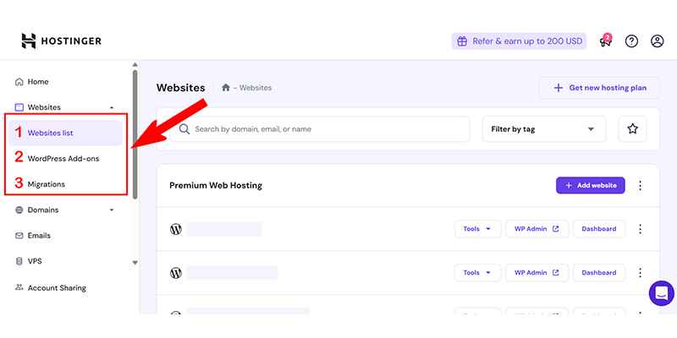Open more options for first website
Viewport: 677px width, 338px height.
(x=640, y=229)
